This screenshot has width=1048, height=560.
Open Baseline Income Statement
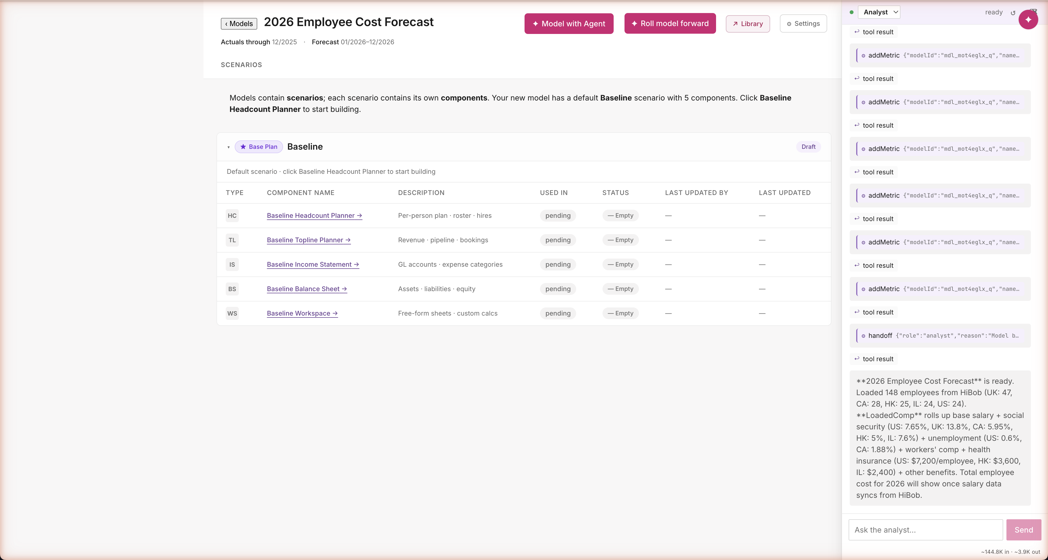pyautogui.click(x=313, y=264)
